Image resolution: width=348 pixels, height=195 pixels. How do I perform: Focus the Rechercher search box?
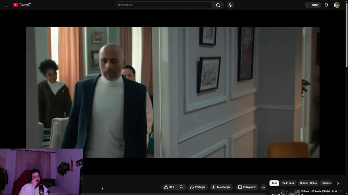click(164, 5)
